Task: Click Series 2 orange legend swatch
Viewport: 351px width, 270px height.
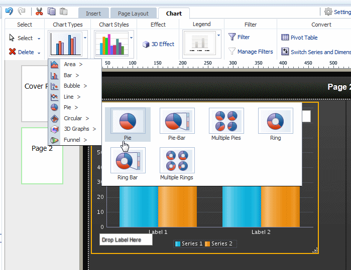Action: pyautogui.click(x=207, y=243)
